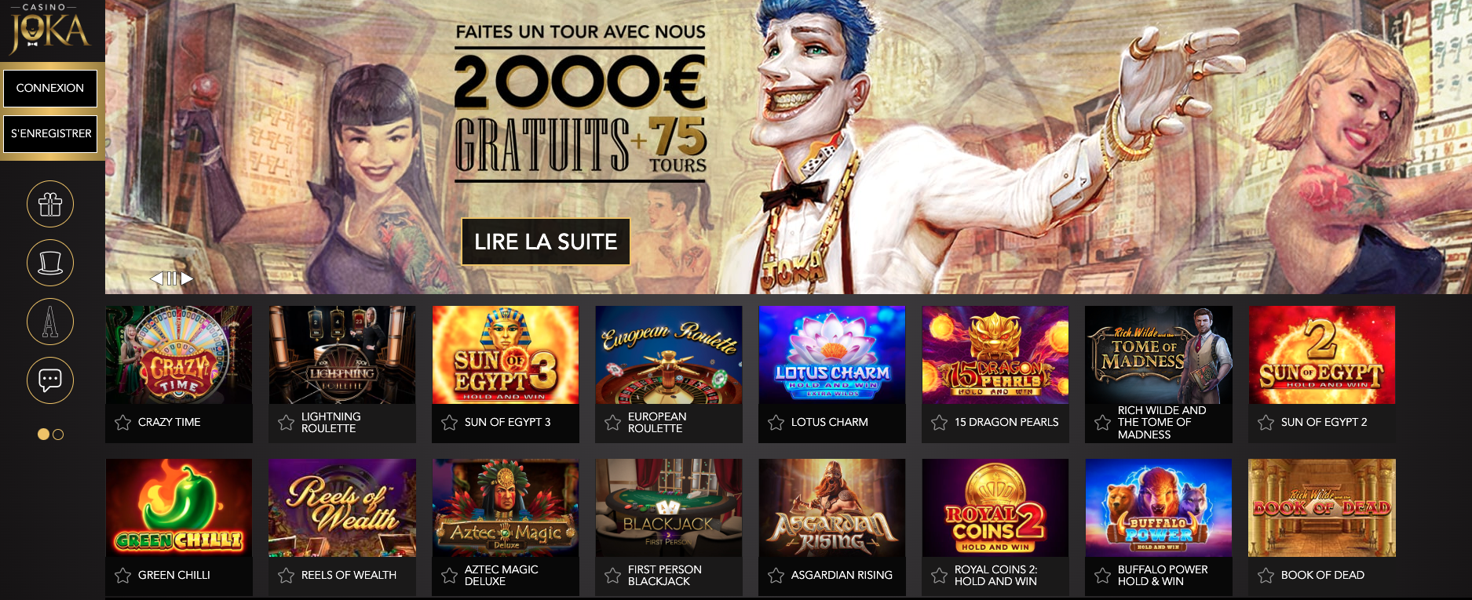Screen dimensions: 1472x600
Task: Go to previous banner slide arrow
Action: coord(156,278)
